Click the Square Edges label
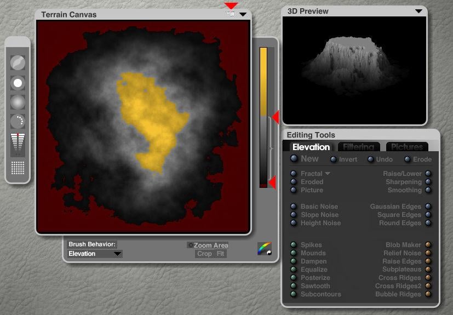The width and height of the screenshot is (453, 315). (x=399, y=215)
